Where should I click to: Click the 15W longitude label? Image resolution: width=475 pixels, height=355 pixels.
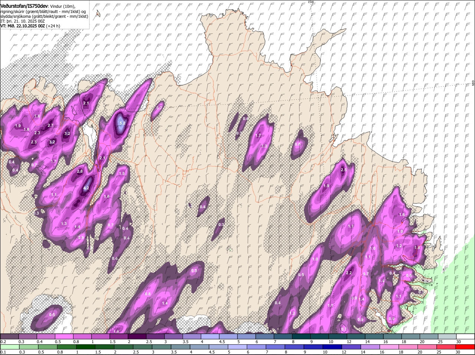311,2
